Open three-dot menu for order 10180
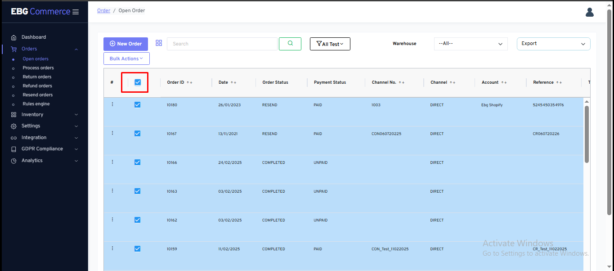 pos(112,104)
